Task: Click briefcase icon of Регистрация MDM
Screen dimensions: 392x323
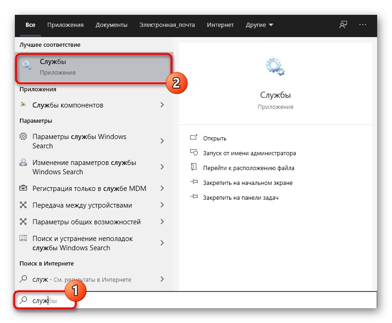Action: click(x=23, y=188)
